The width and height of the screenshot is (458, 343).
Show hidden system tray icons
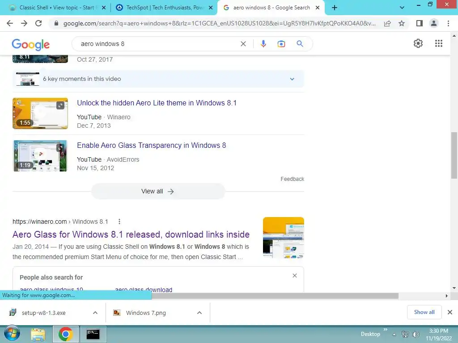click(x=394, y=335)
